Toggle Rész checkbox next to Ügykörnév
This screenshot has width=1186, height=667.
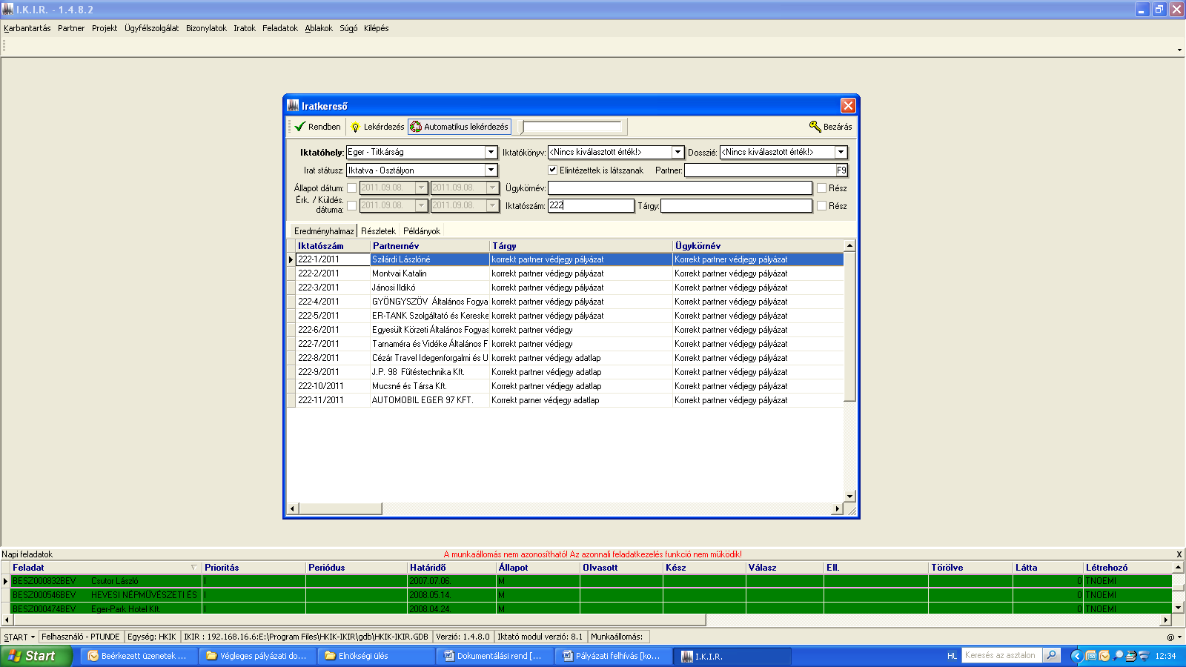(821, 188)
